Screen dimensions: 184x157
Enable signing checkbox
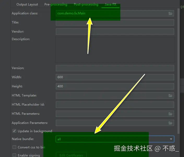14,155
